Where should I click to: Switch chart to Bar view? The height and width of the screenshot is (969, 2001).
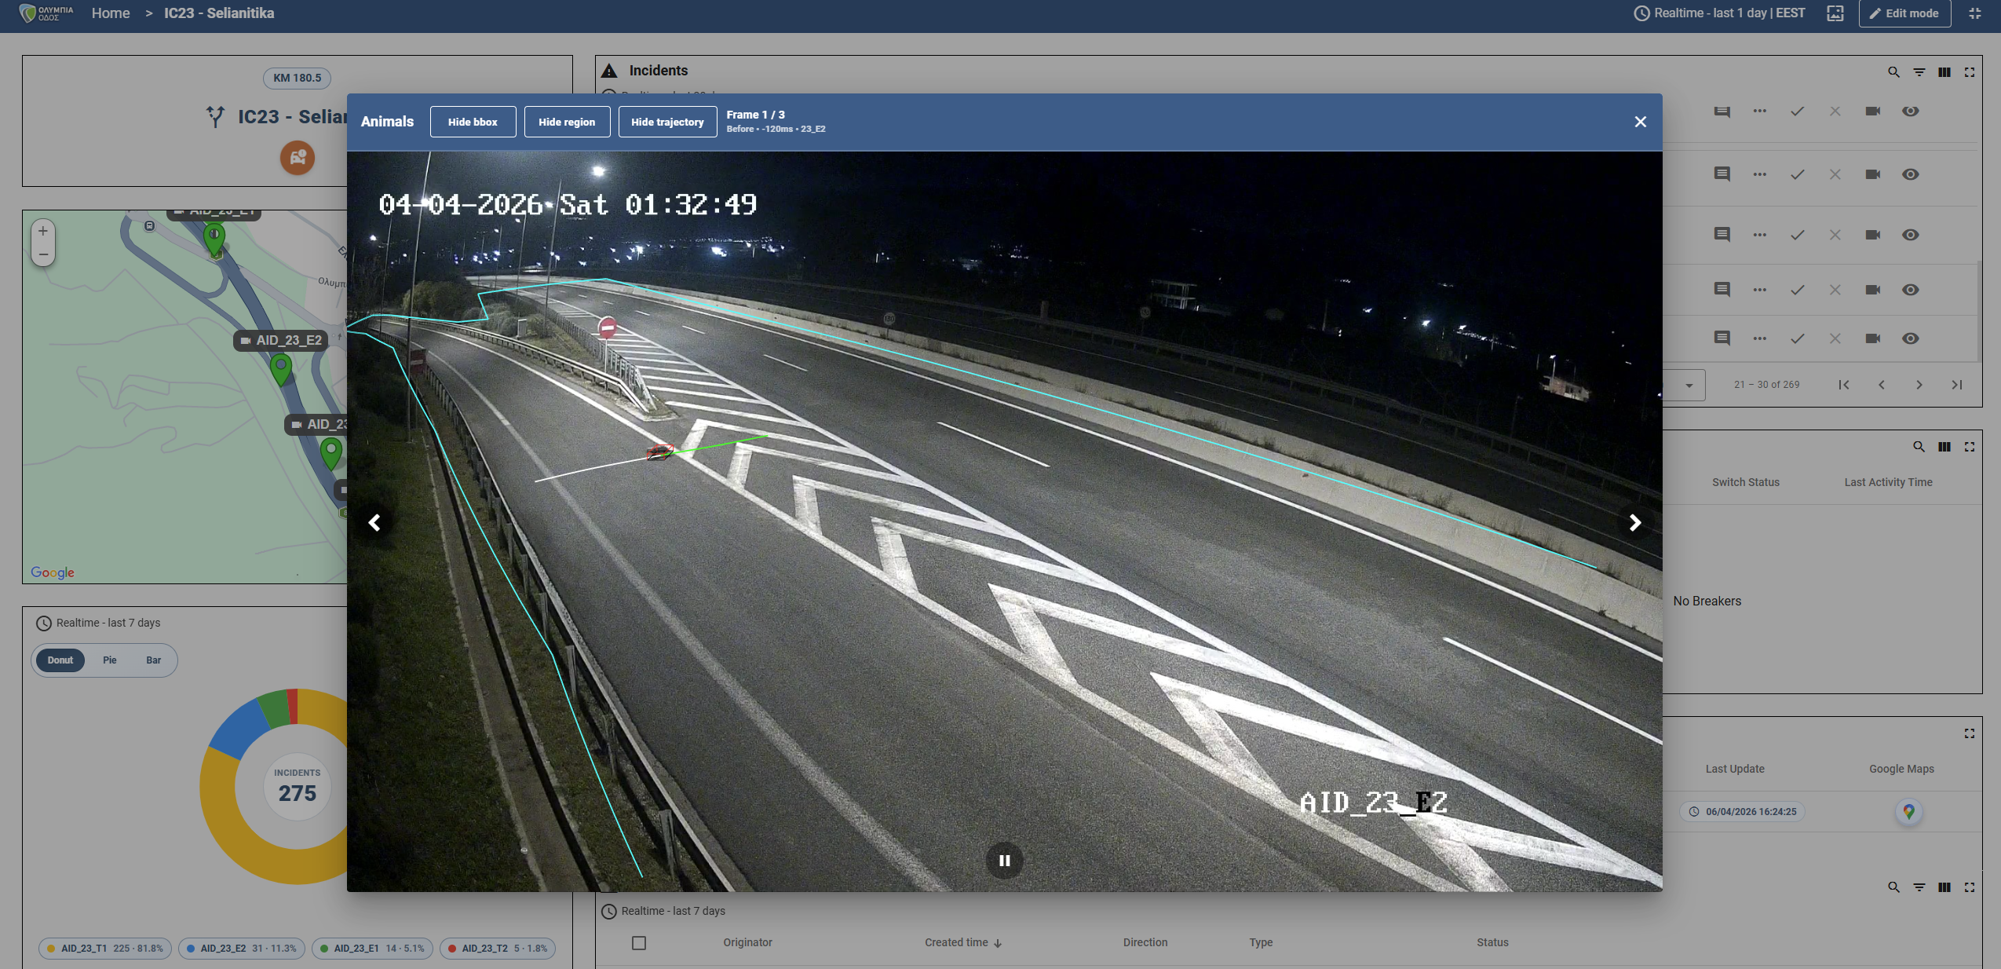click(x=153, y=660)
